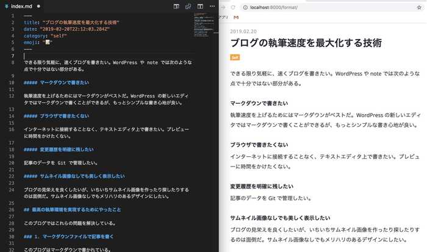
Task: Split the editor with the split icon
Action: pyautogui.click(x=200, y=6)
